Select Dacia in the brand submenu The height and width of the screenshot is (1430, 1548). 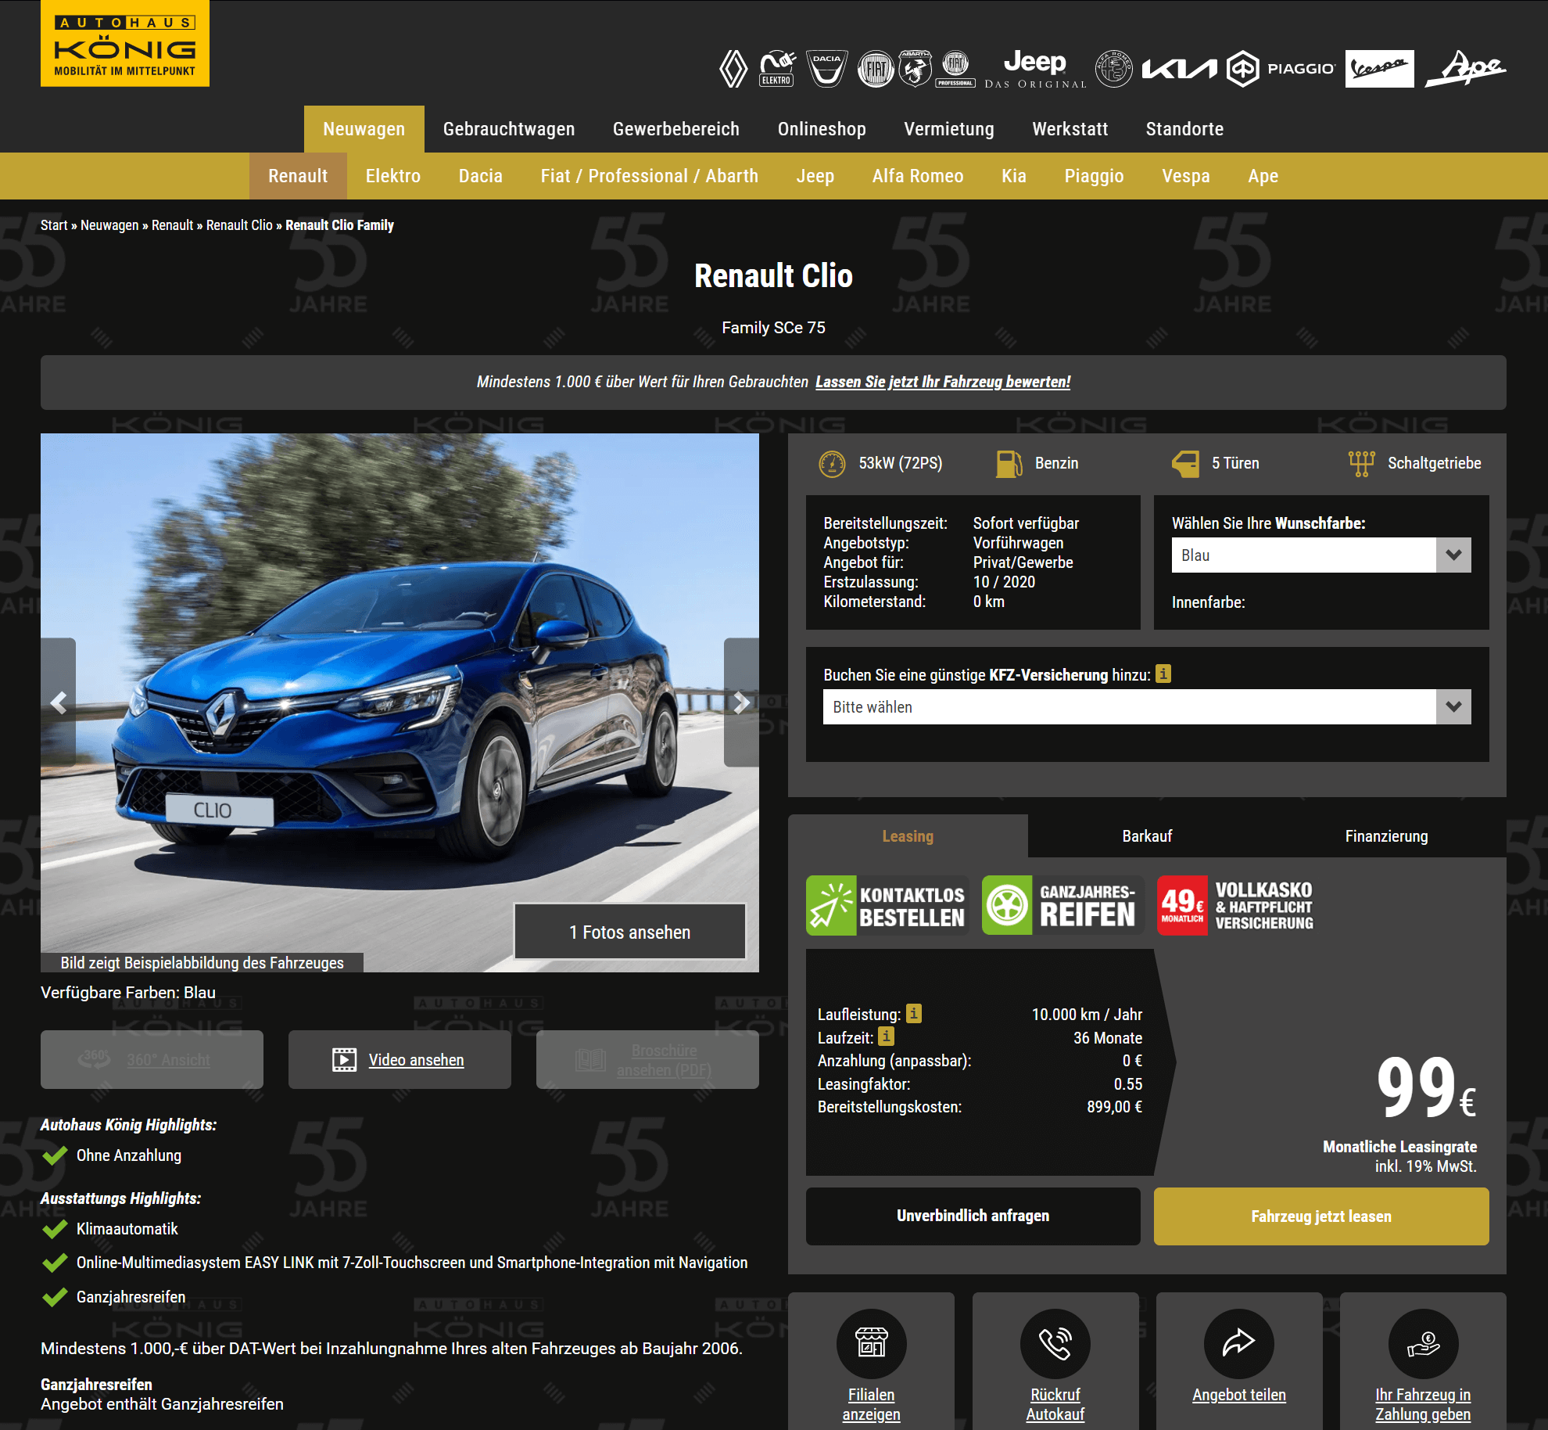coord(481,176)
